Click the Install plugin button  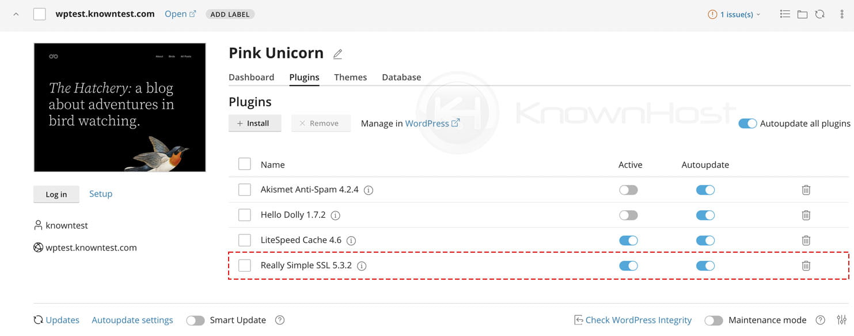coord(255,123)
